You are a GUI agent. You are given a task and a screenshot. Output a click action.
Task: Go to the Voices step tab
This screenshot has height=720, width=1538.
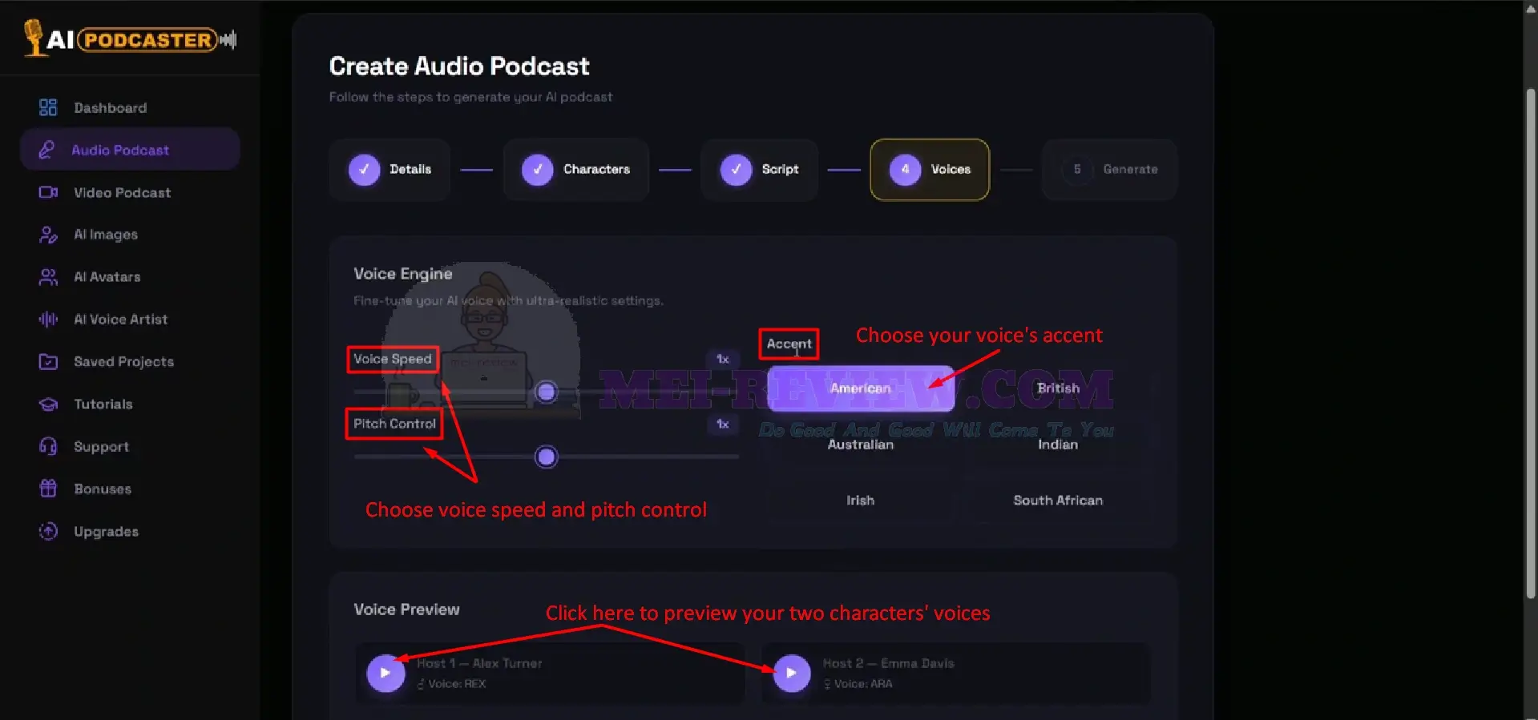[930, 170]
